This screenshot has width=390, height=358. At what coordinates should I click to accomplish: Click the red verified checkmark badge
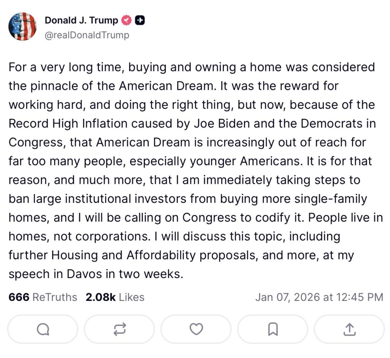(126, 21)
